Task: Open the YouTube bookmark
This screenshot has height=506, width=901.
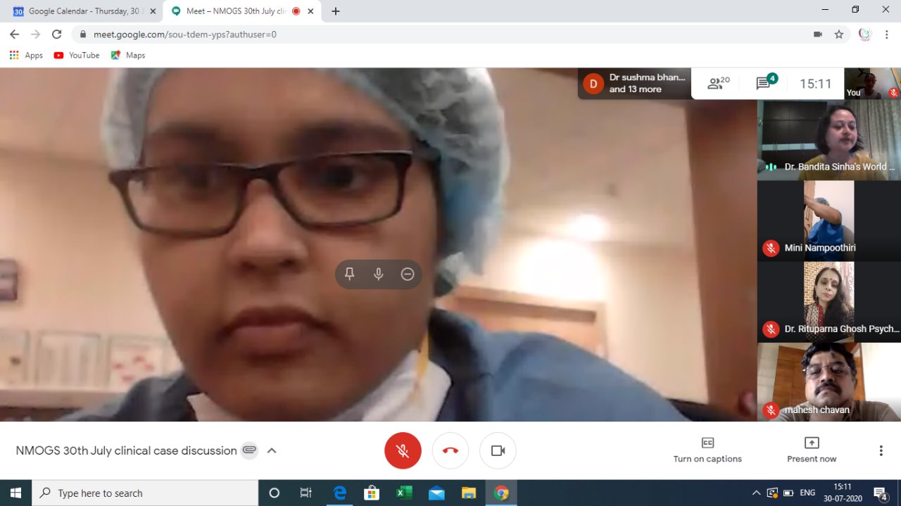Action: click(77, 55)
